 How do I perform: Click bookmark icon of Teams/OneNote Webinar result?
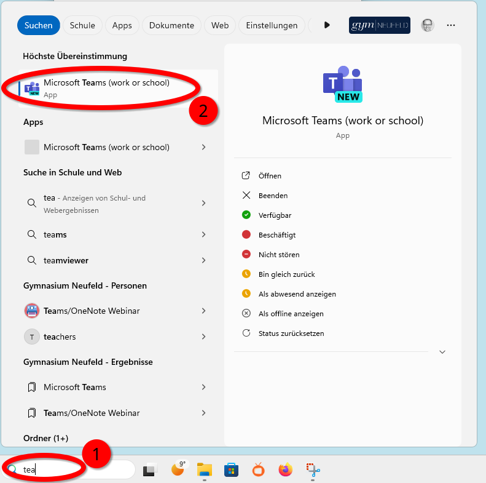31,413
